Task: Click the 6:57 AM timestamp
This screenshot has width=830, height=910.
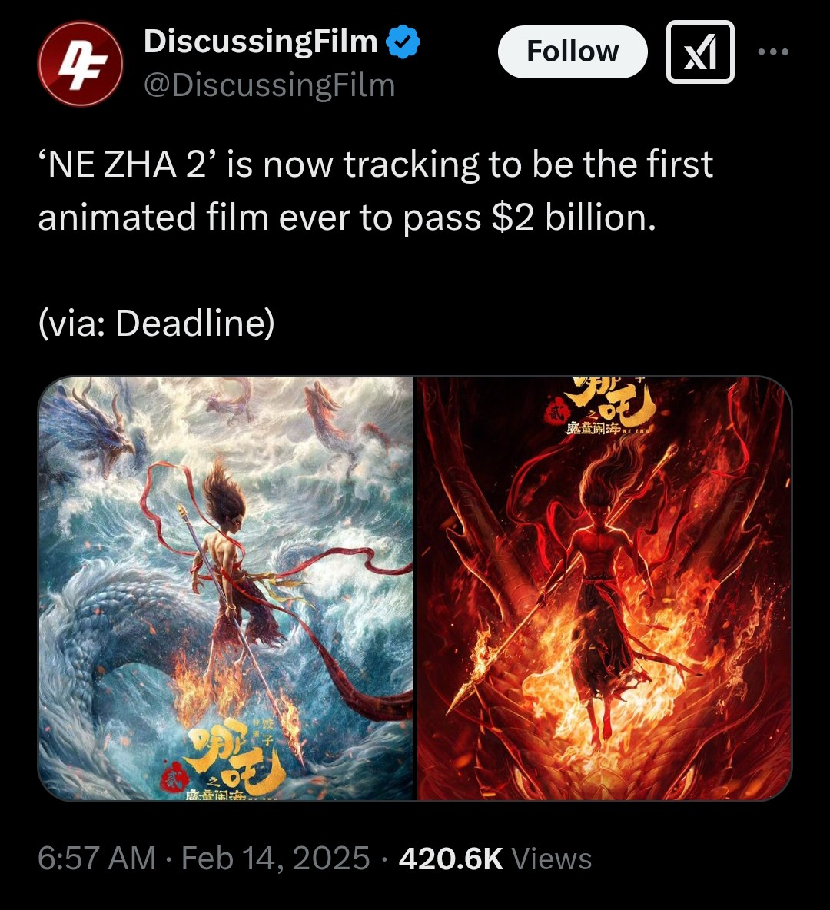Action: tap(97, 859)
